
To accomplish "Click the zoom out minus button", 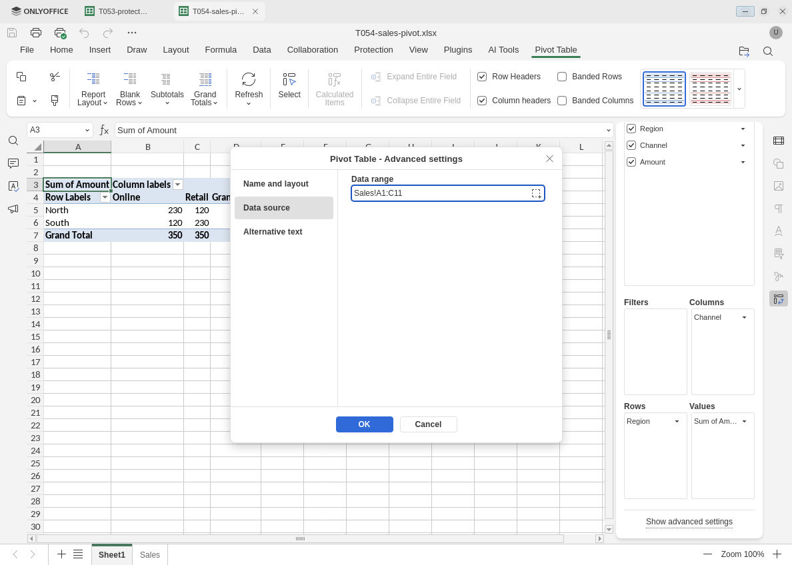I will [x=707, y=554].
